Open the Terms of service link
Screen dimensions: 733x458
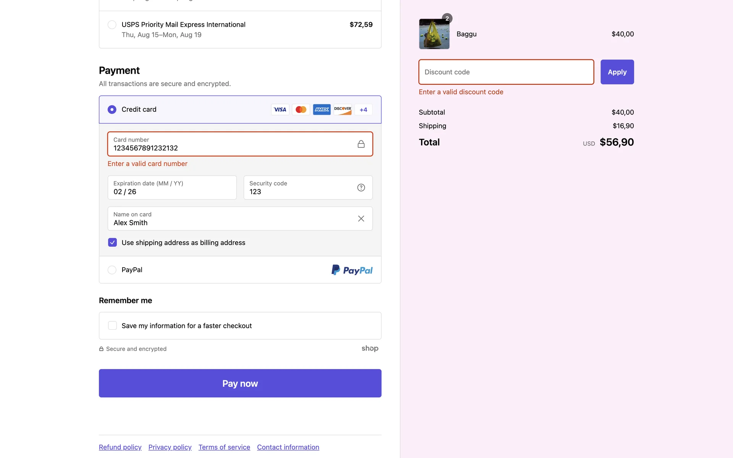[x=224, y=447]
